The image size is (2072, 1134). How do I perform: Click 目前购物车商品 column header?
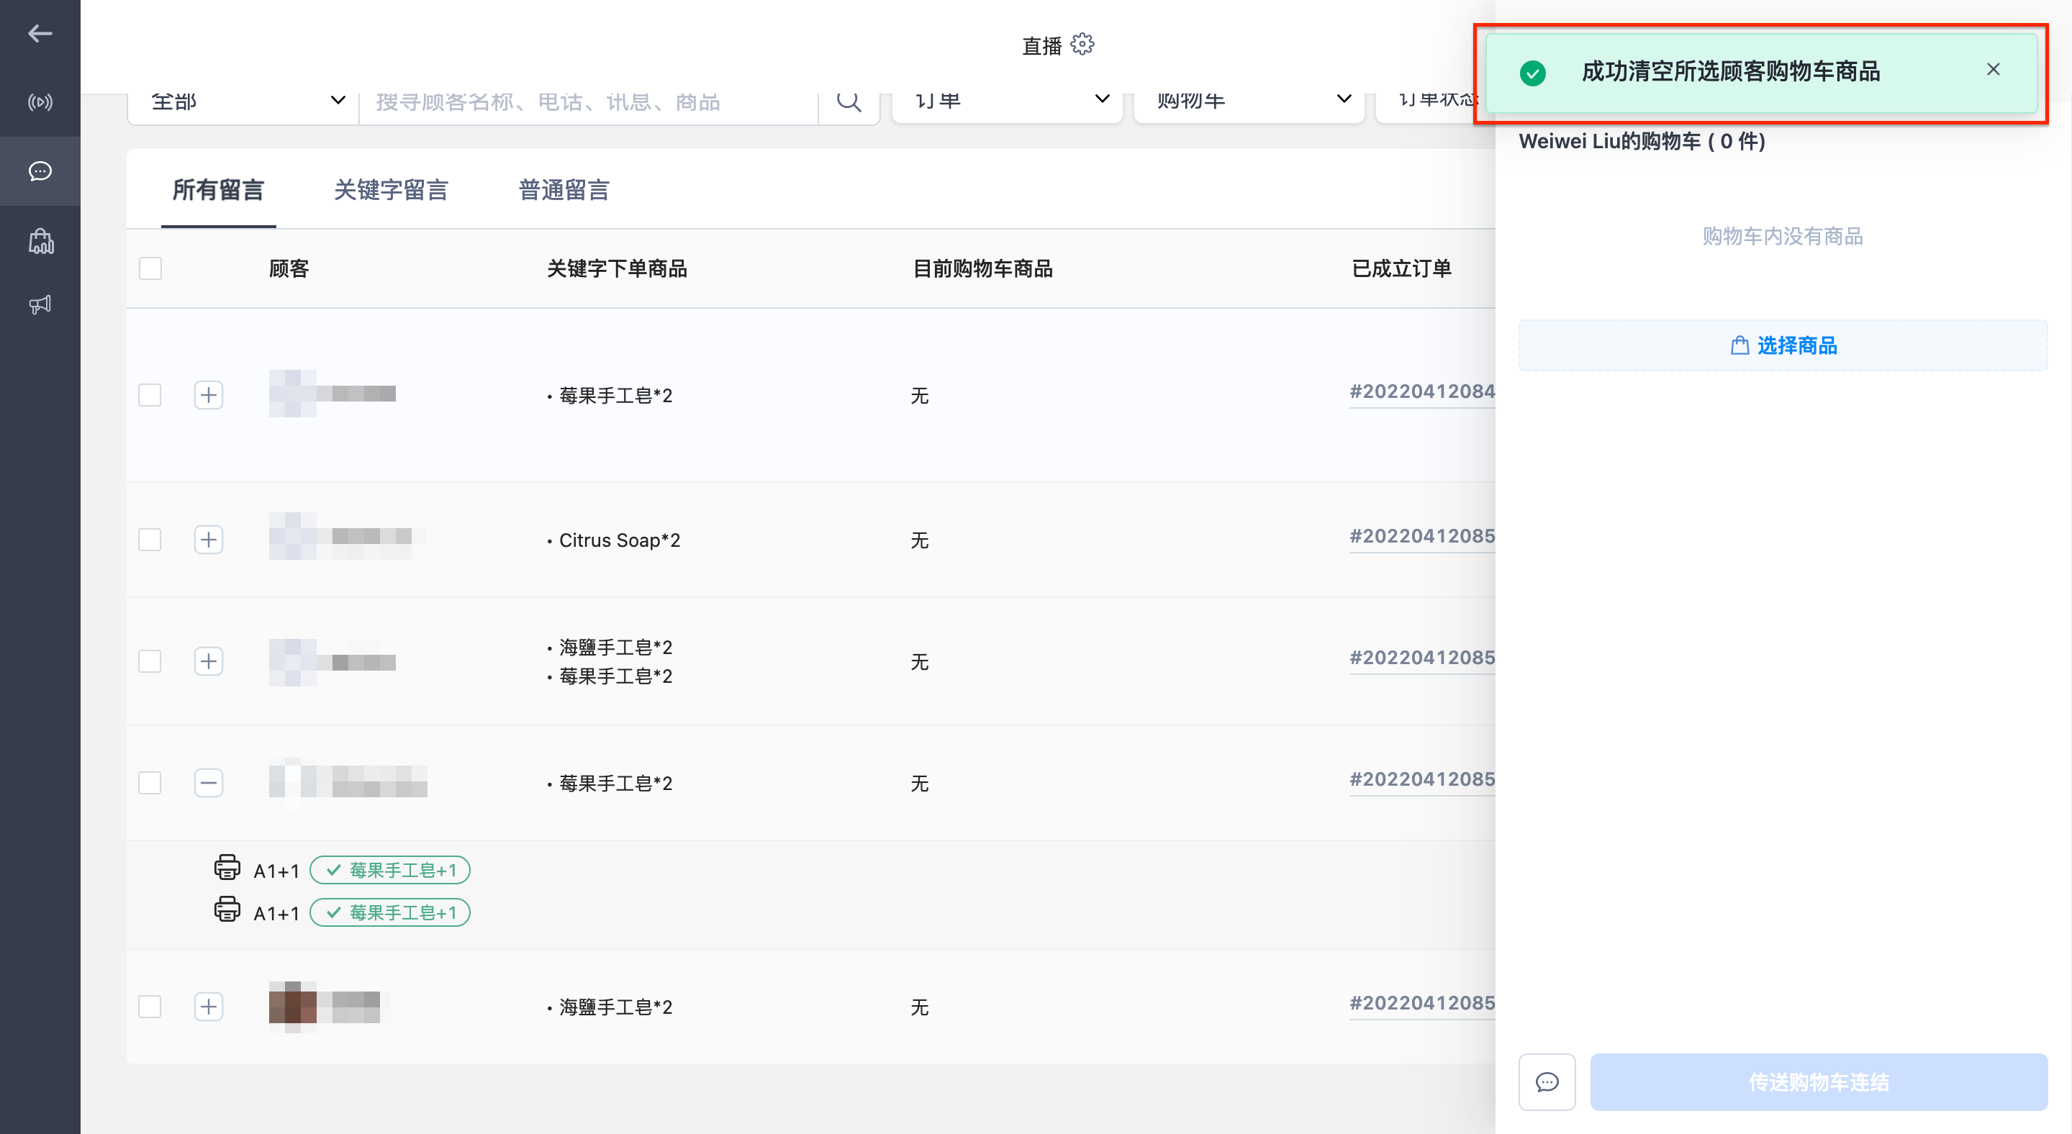pyautogui.click(x=983, y=268)
